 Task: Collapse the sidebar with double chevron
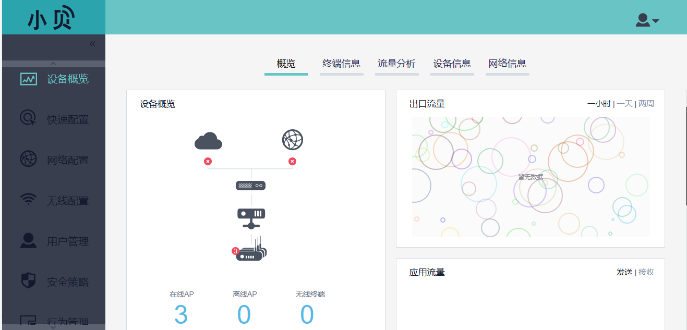tap(92, 44)
